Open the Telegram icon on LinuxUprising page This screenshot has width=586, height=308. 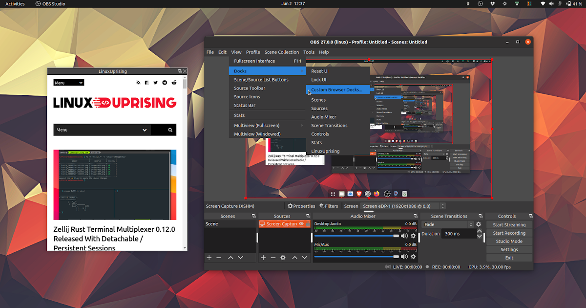click(165, 83)
